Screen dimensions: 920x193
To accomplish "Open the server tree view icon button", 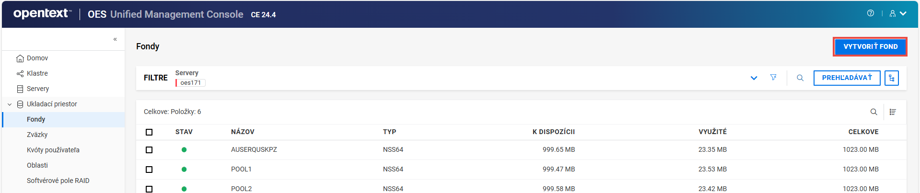I will 892,78.
